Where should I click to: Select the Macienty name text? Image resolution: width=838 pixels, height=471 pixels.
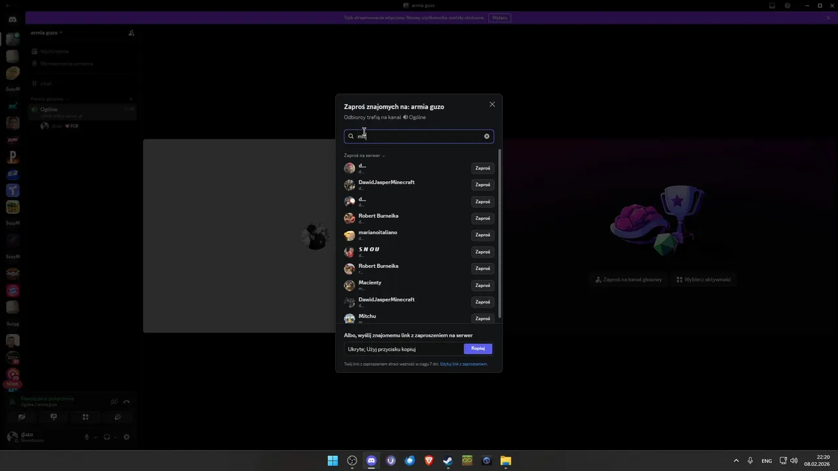370,283
